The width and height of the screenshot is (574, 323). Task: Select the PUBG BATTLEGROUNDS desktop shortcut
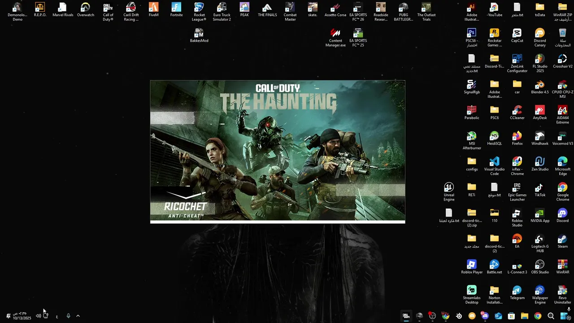pyautogui.click(x=404, y=12)
